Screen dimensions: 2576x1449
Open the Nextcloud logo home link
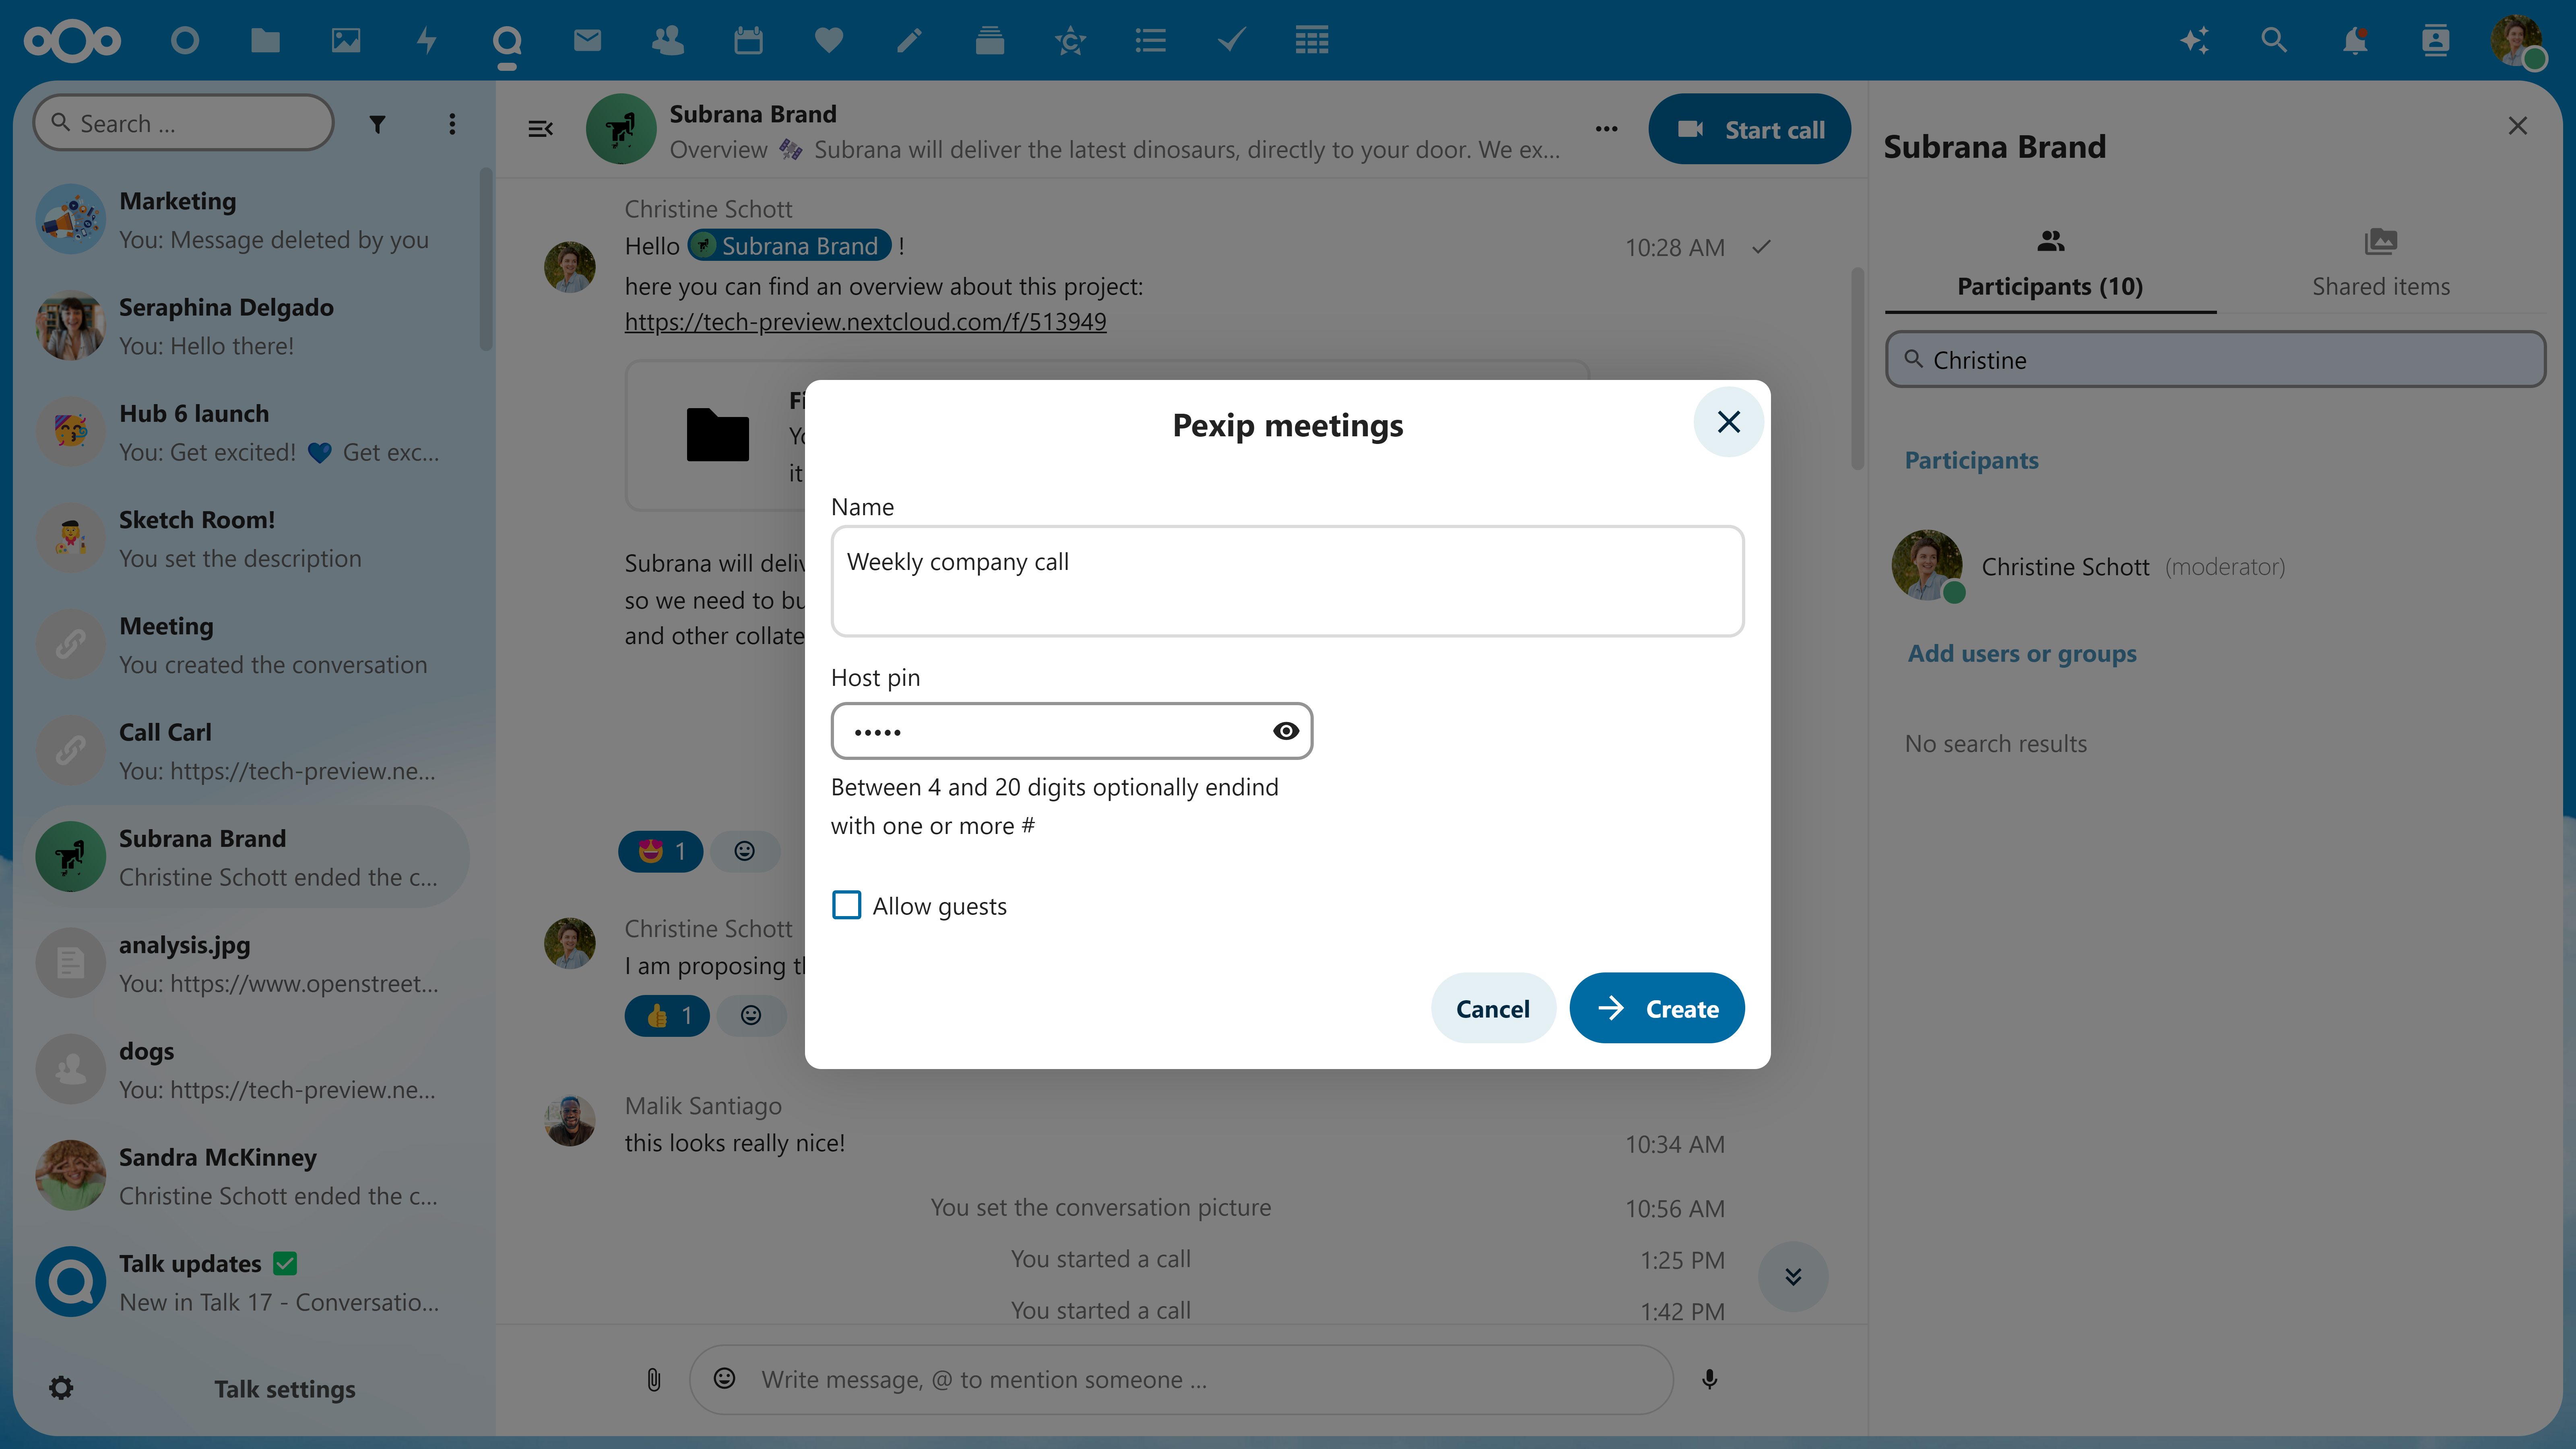coord(72,41)
